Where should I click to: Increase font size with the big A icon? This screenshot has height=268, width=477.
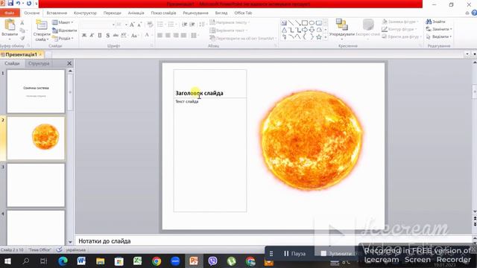coord(132,25)
